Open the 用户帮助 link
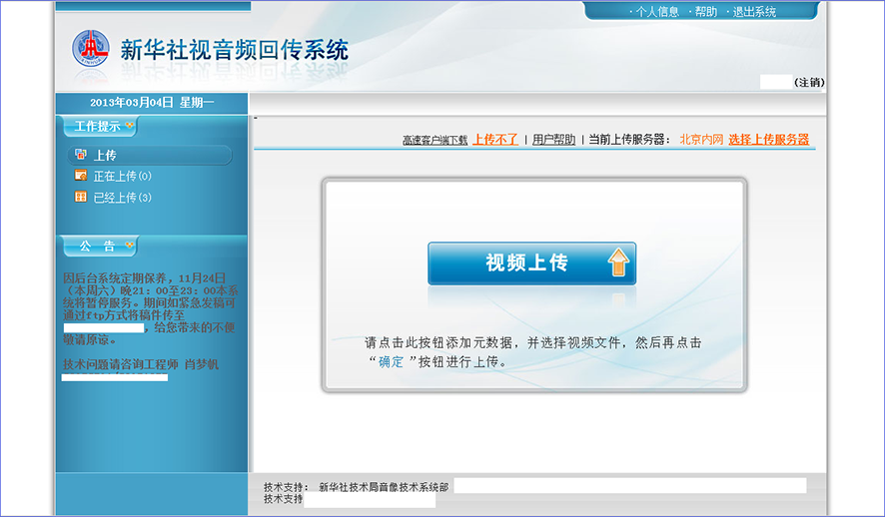Screen dimensions: 885x517 (x=553, y=140)
